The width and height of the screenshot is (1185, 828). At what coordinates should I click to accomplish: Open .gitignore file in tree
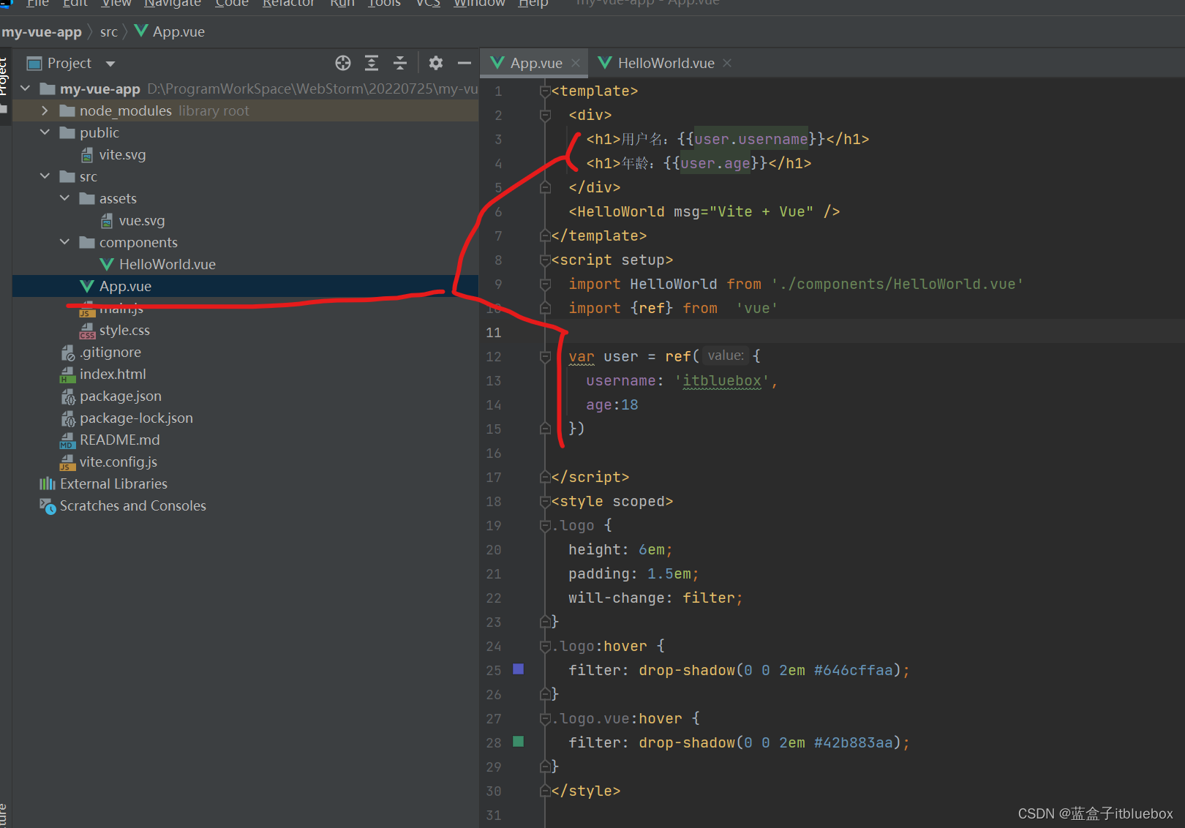pyautogui.click(x=110, y=352)
